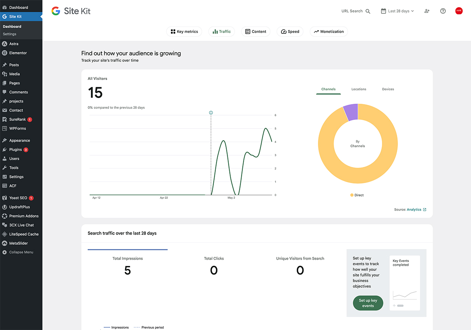Click the envelope icon beside Contact
The image size is (471, 330).
[x=5, y=110]
